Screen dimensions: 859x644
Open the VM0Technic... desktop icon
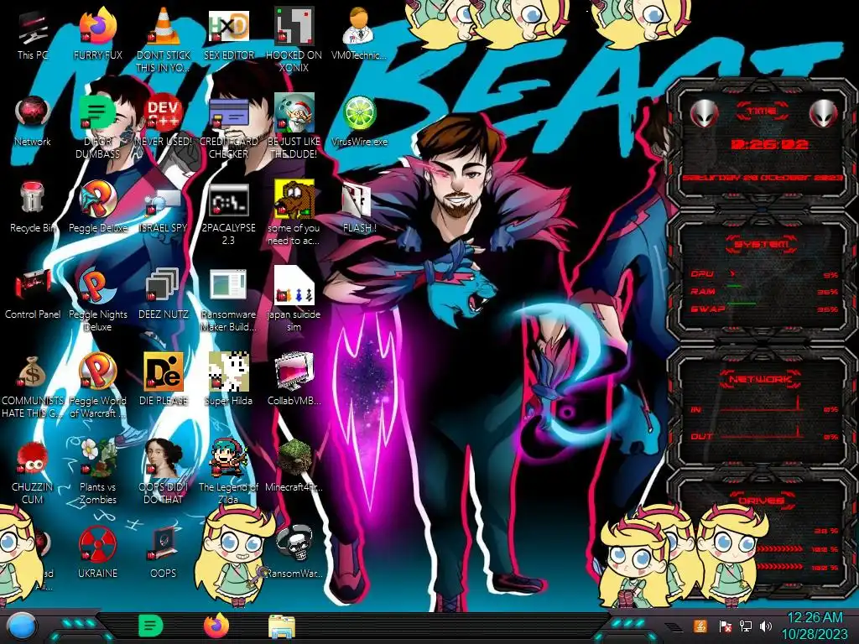[359, 34]
